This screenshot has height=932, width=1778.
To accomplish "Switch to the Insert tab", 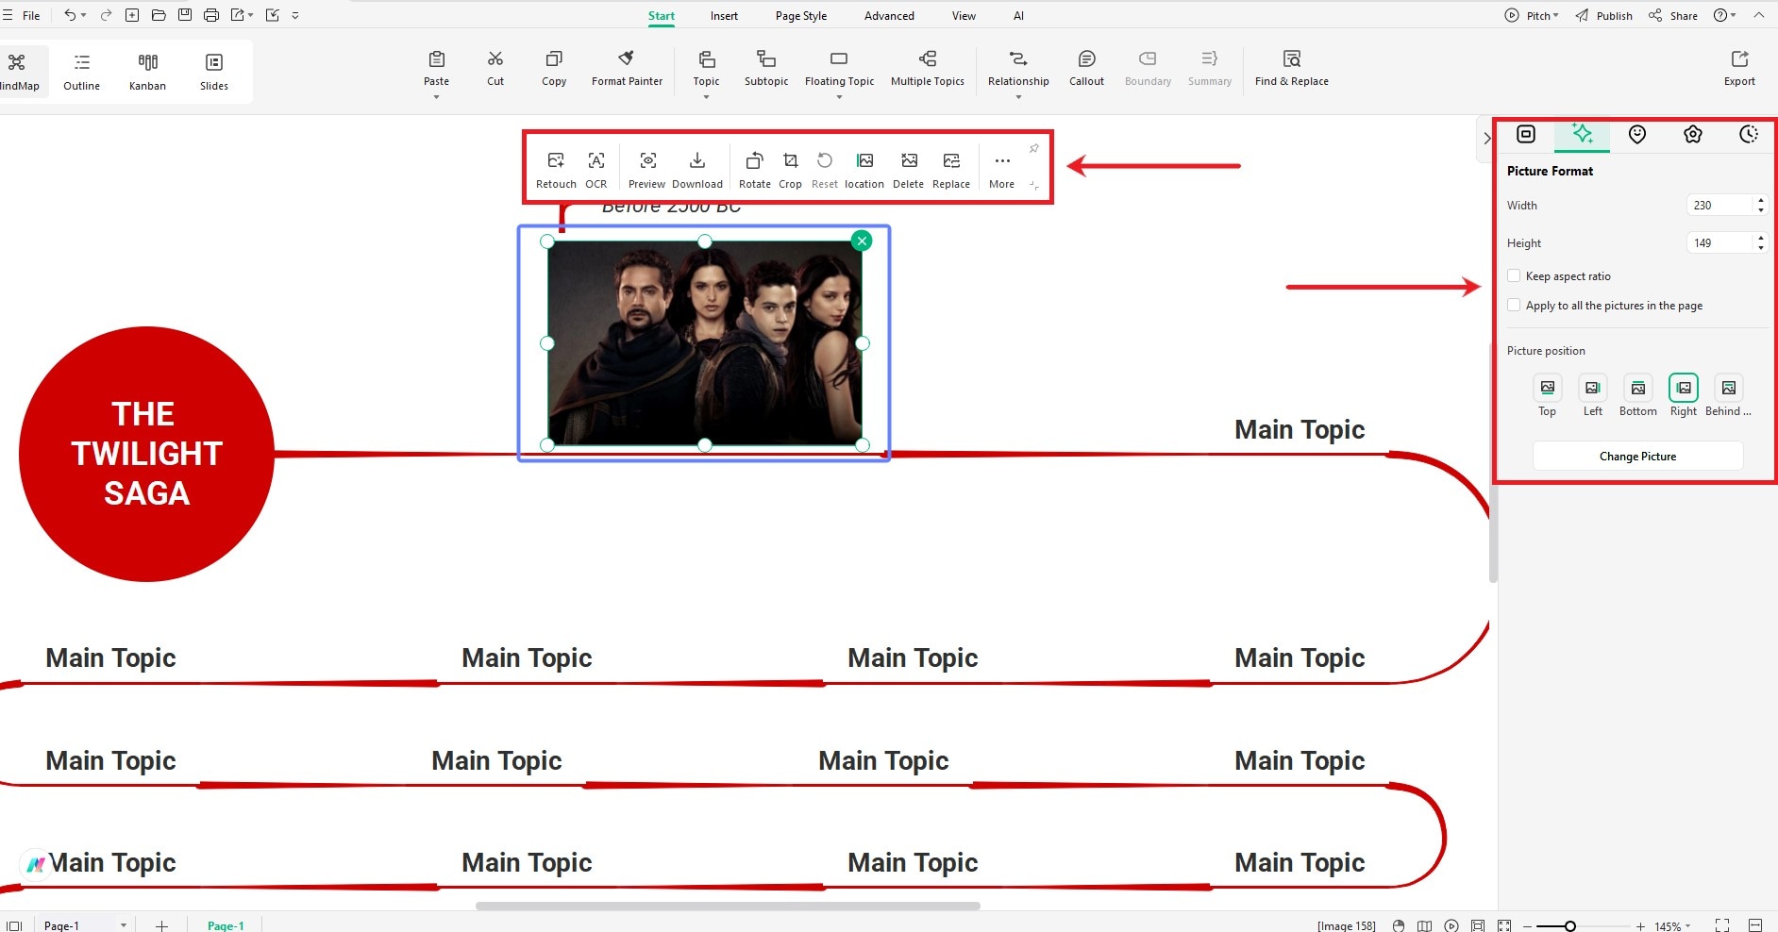I will point(724,16).
